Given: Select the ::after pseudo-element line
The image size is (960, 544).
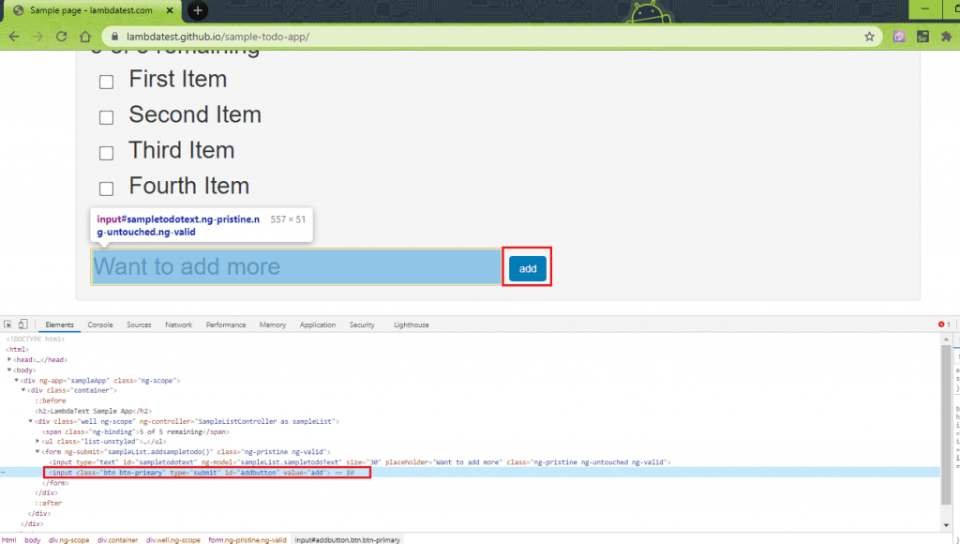Looking at the screenshot, I should (49, 503).
